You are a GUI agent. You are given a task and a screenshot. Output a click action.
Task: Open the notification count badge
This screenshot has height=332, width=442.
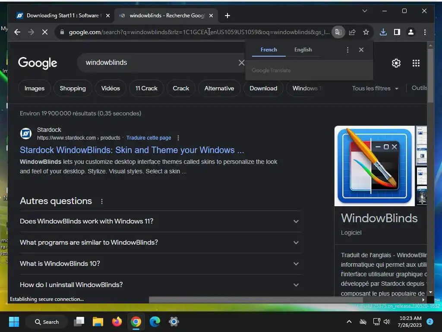tap(430, 322)
